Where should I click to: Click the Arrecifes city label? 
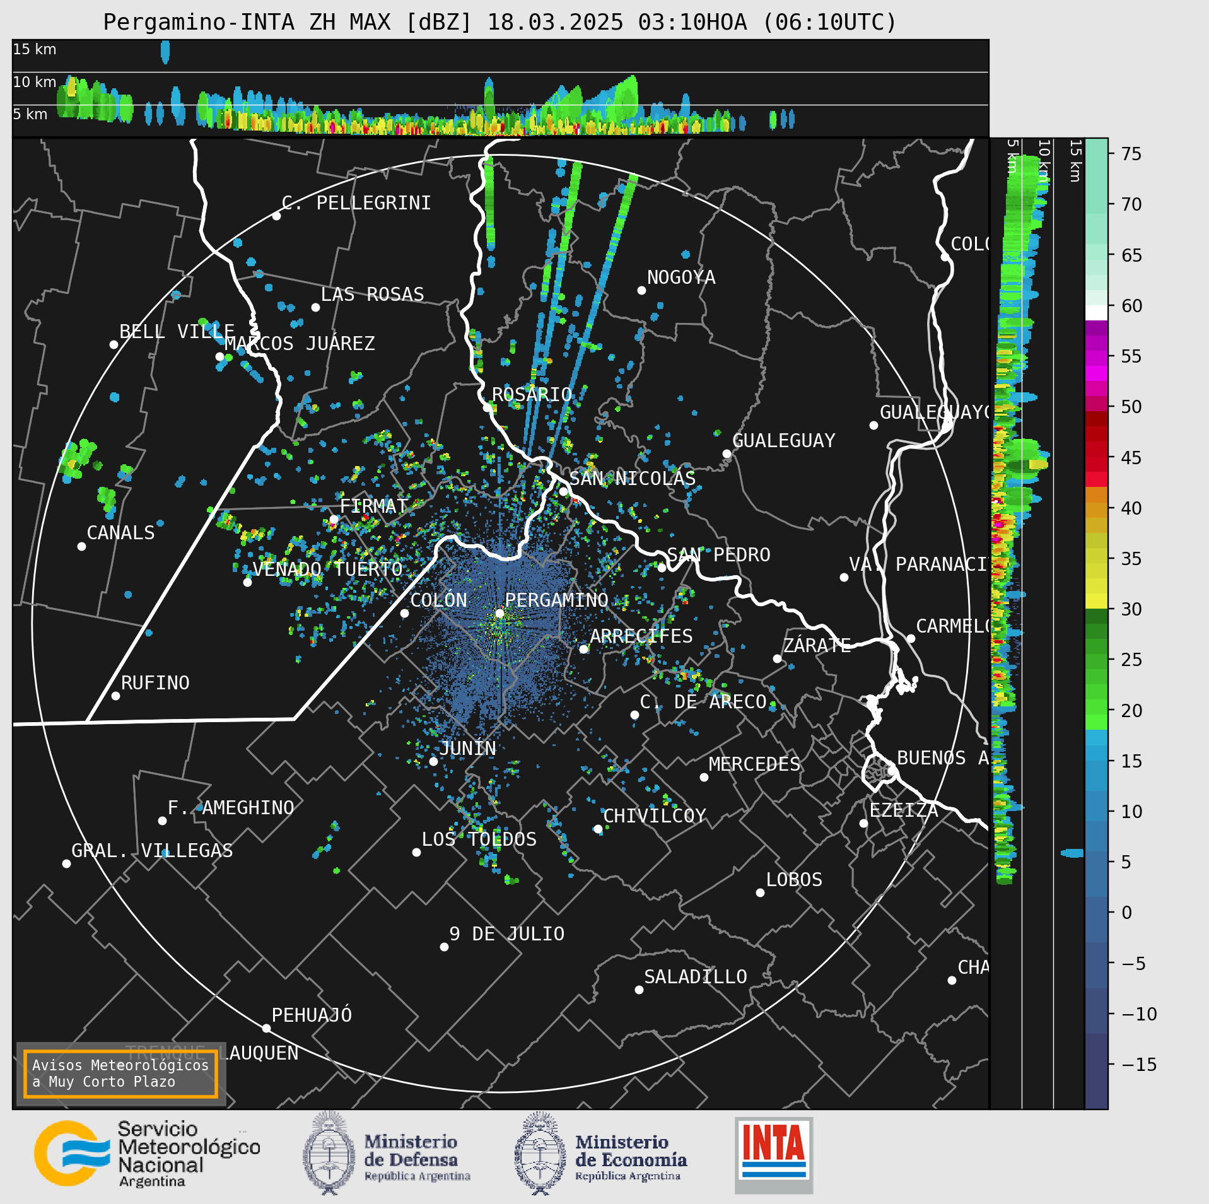point(641,636)
